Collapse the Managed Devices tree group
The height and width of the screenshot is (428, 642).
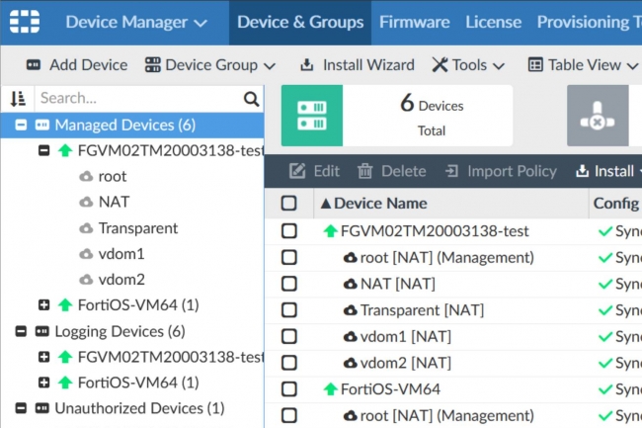[x=22, y=126]
